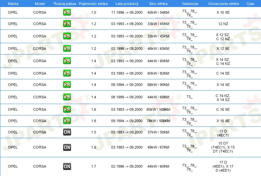261x176 pixels.
Task: Click the 15 D (4EC1) engine code
Action: tap(223, 133)
